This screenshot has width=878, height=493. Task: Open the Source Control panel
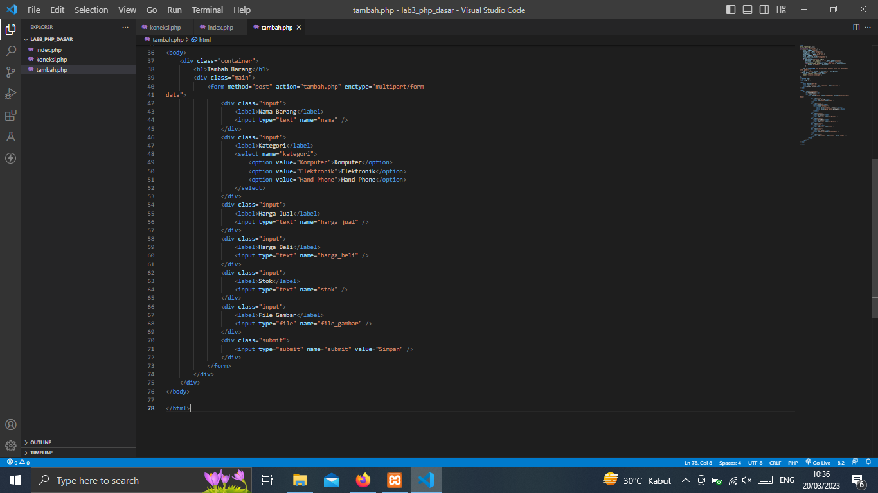(x=10, y=72)
